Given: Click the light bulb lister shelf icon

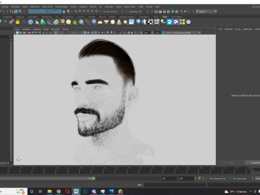Looking at the screenshot, I should [x=163, y=22].
